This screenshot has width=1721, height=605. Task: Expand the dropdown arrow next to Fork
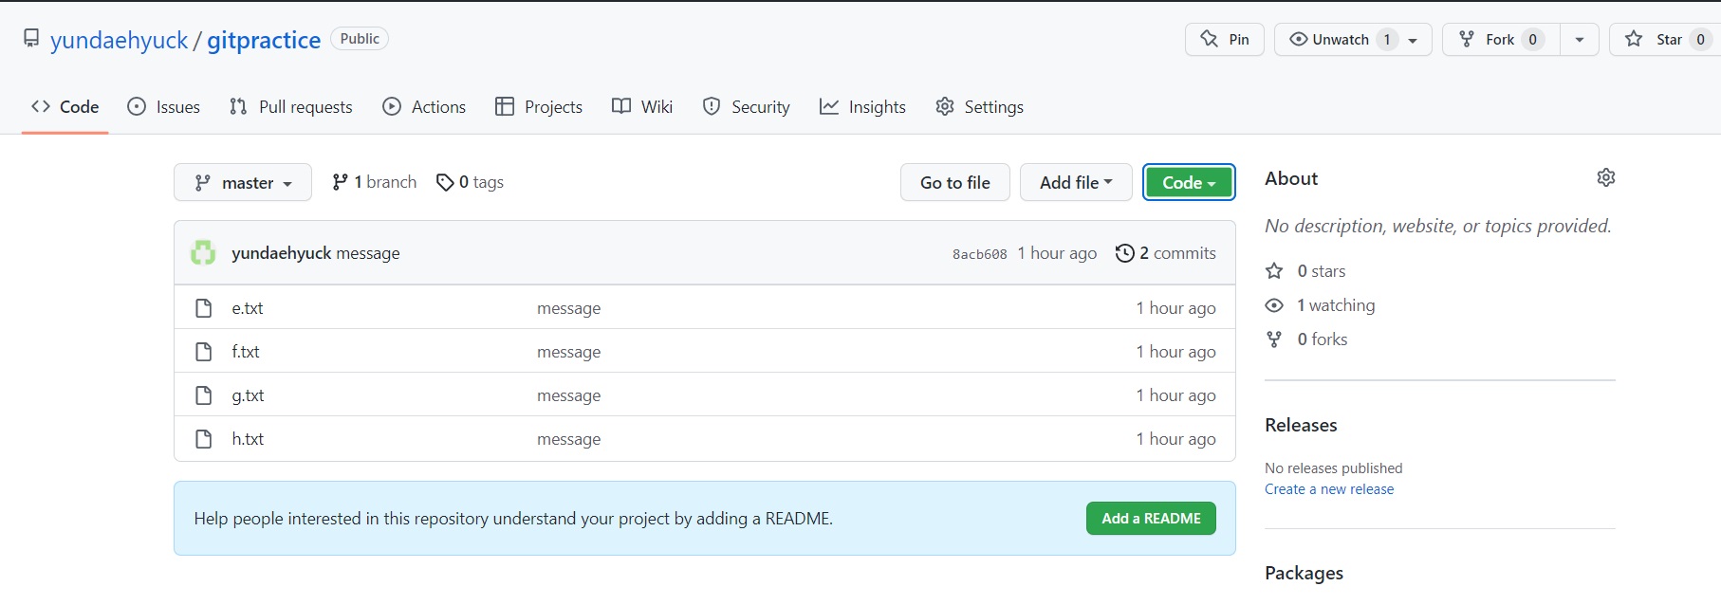pyautogui.click(x=1580, y=39)
